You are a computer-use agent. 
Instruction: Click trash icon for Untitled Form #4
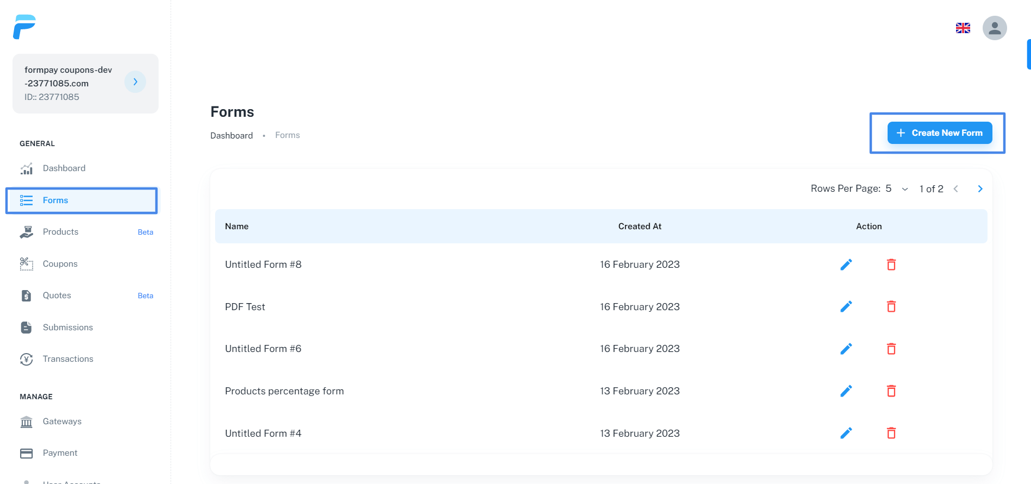tap(891, 433)
